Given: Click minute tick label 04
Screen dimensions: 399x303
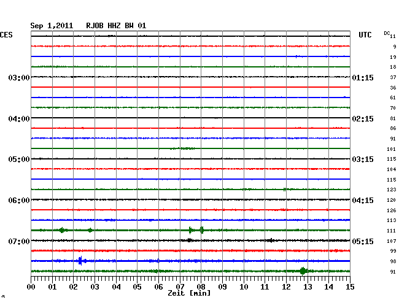Looking at the screenshot, I should pyautogui.click(x=116, y=287).
